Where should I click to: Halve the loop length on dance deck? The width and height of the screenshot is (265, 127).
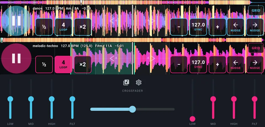click(44, 27)
